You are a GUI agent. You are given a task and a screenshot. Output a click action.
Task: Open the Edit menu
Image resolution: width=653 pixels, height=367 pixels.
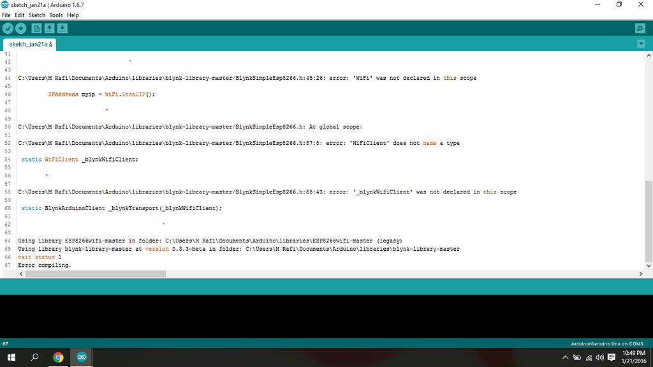20,15
